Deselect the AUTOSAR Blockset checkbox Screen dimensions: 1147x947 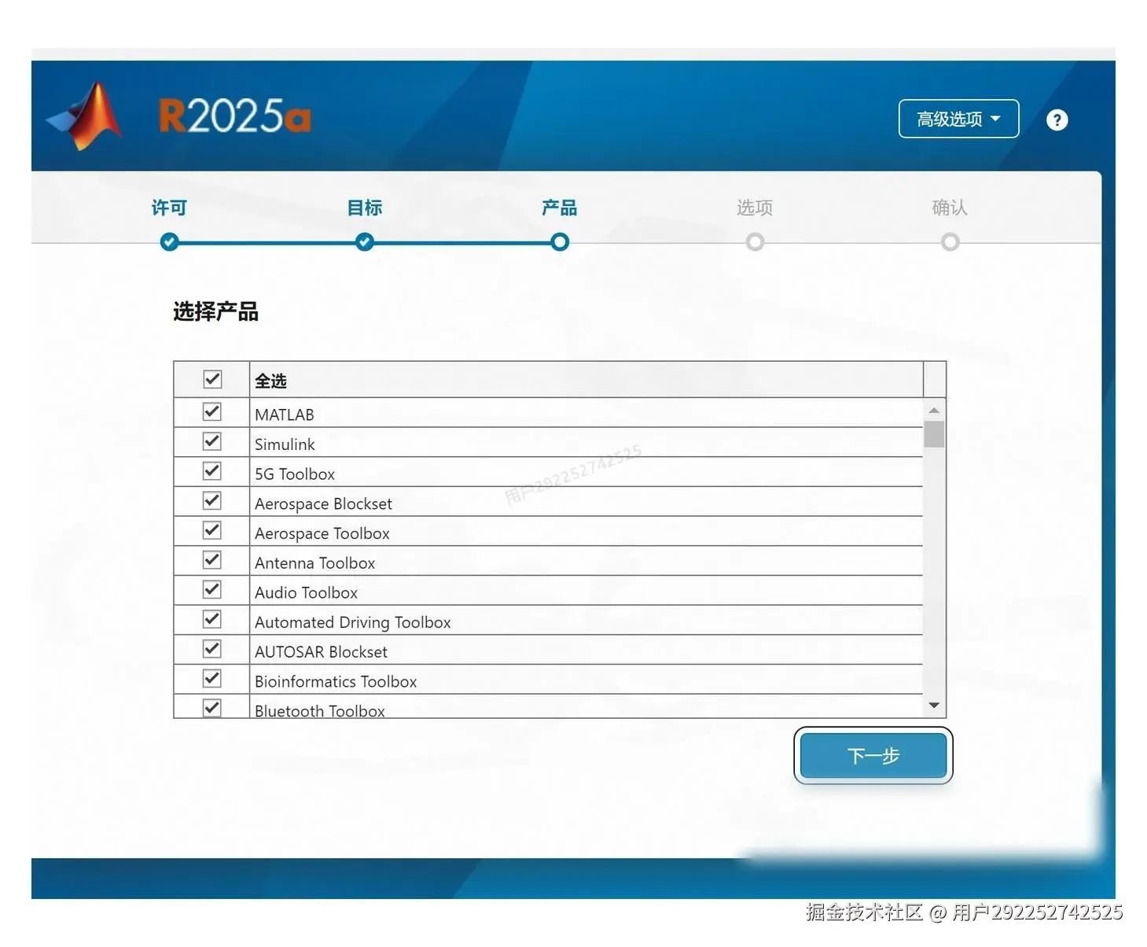[x=211, y=648]
